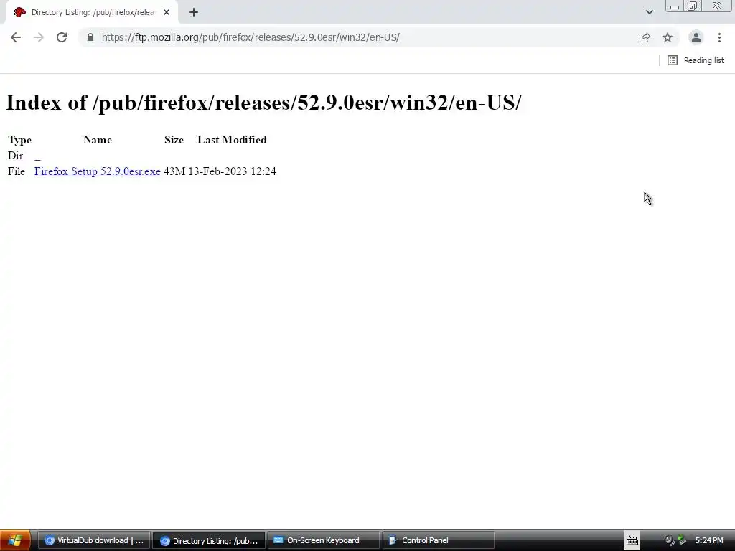Switch to Directory Listing taskbar button
The width and height of the screenshot is (735, 551).
pyautogui.click(x=209, y=541)
